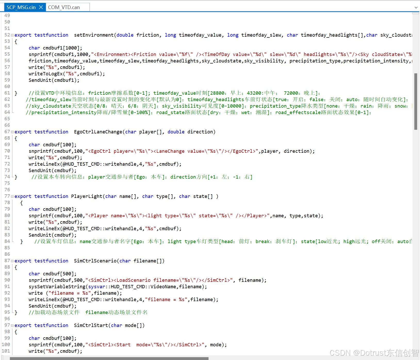Click the PlayerLight function name
The height and width of the screenshot is (360, 420).
(x=87, y=196)
